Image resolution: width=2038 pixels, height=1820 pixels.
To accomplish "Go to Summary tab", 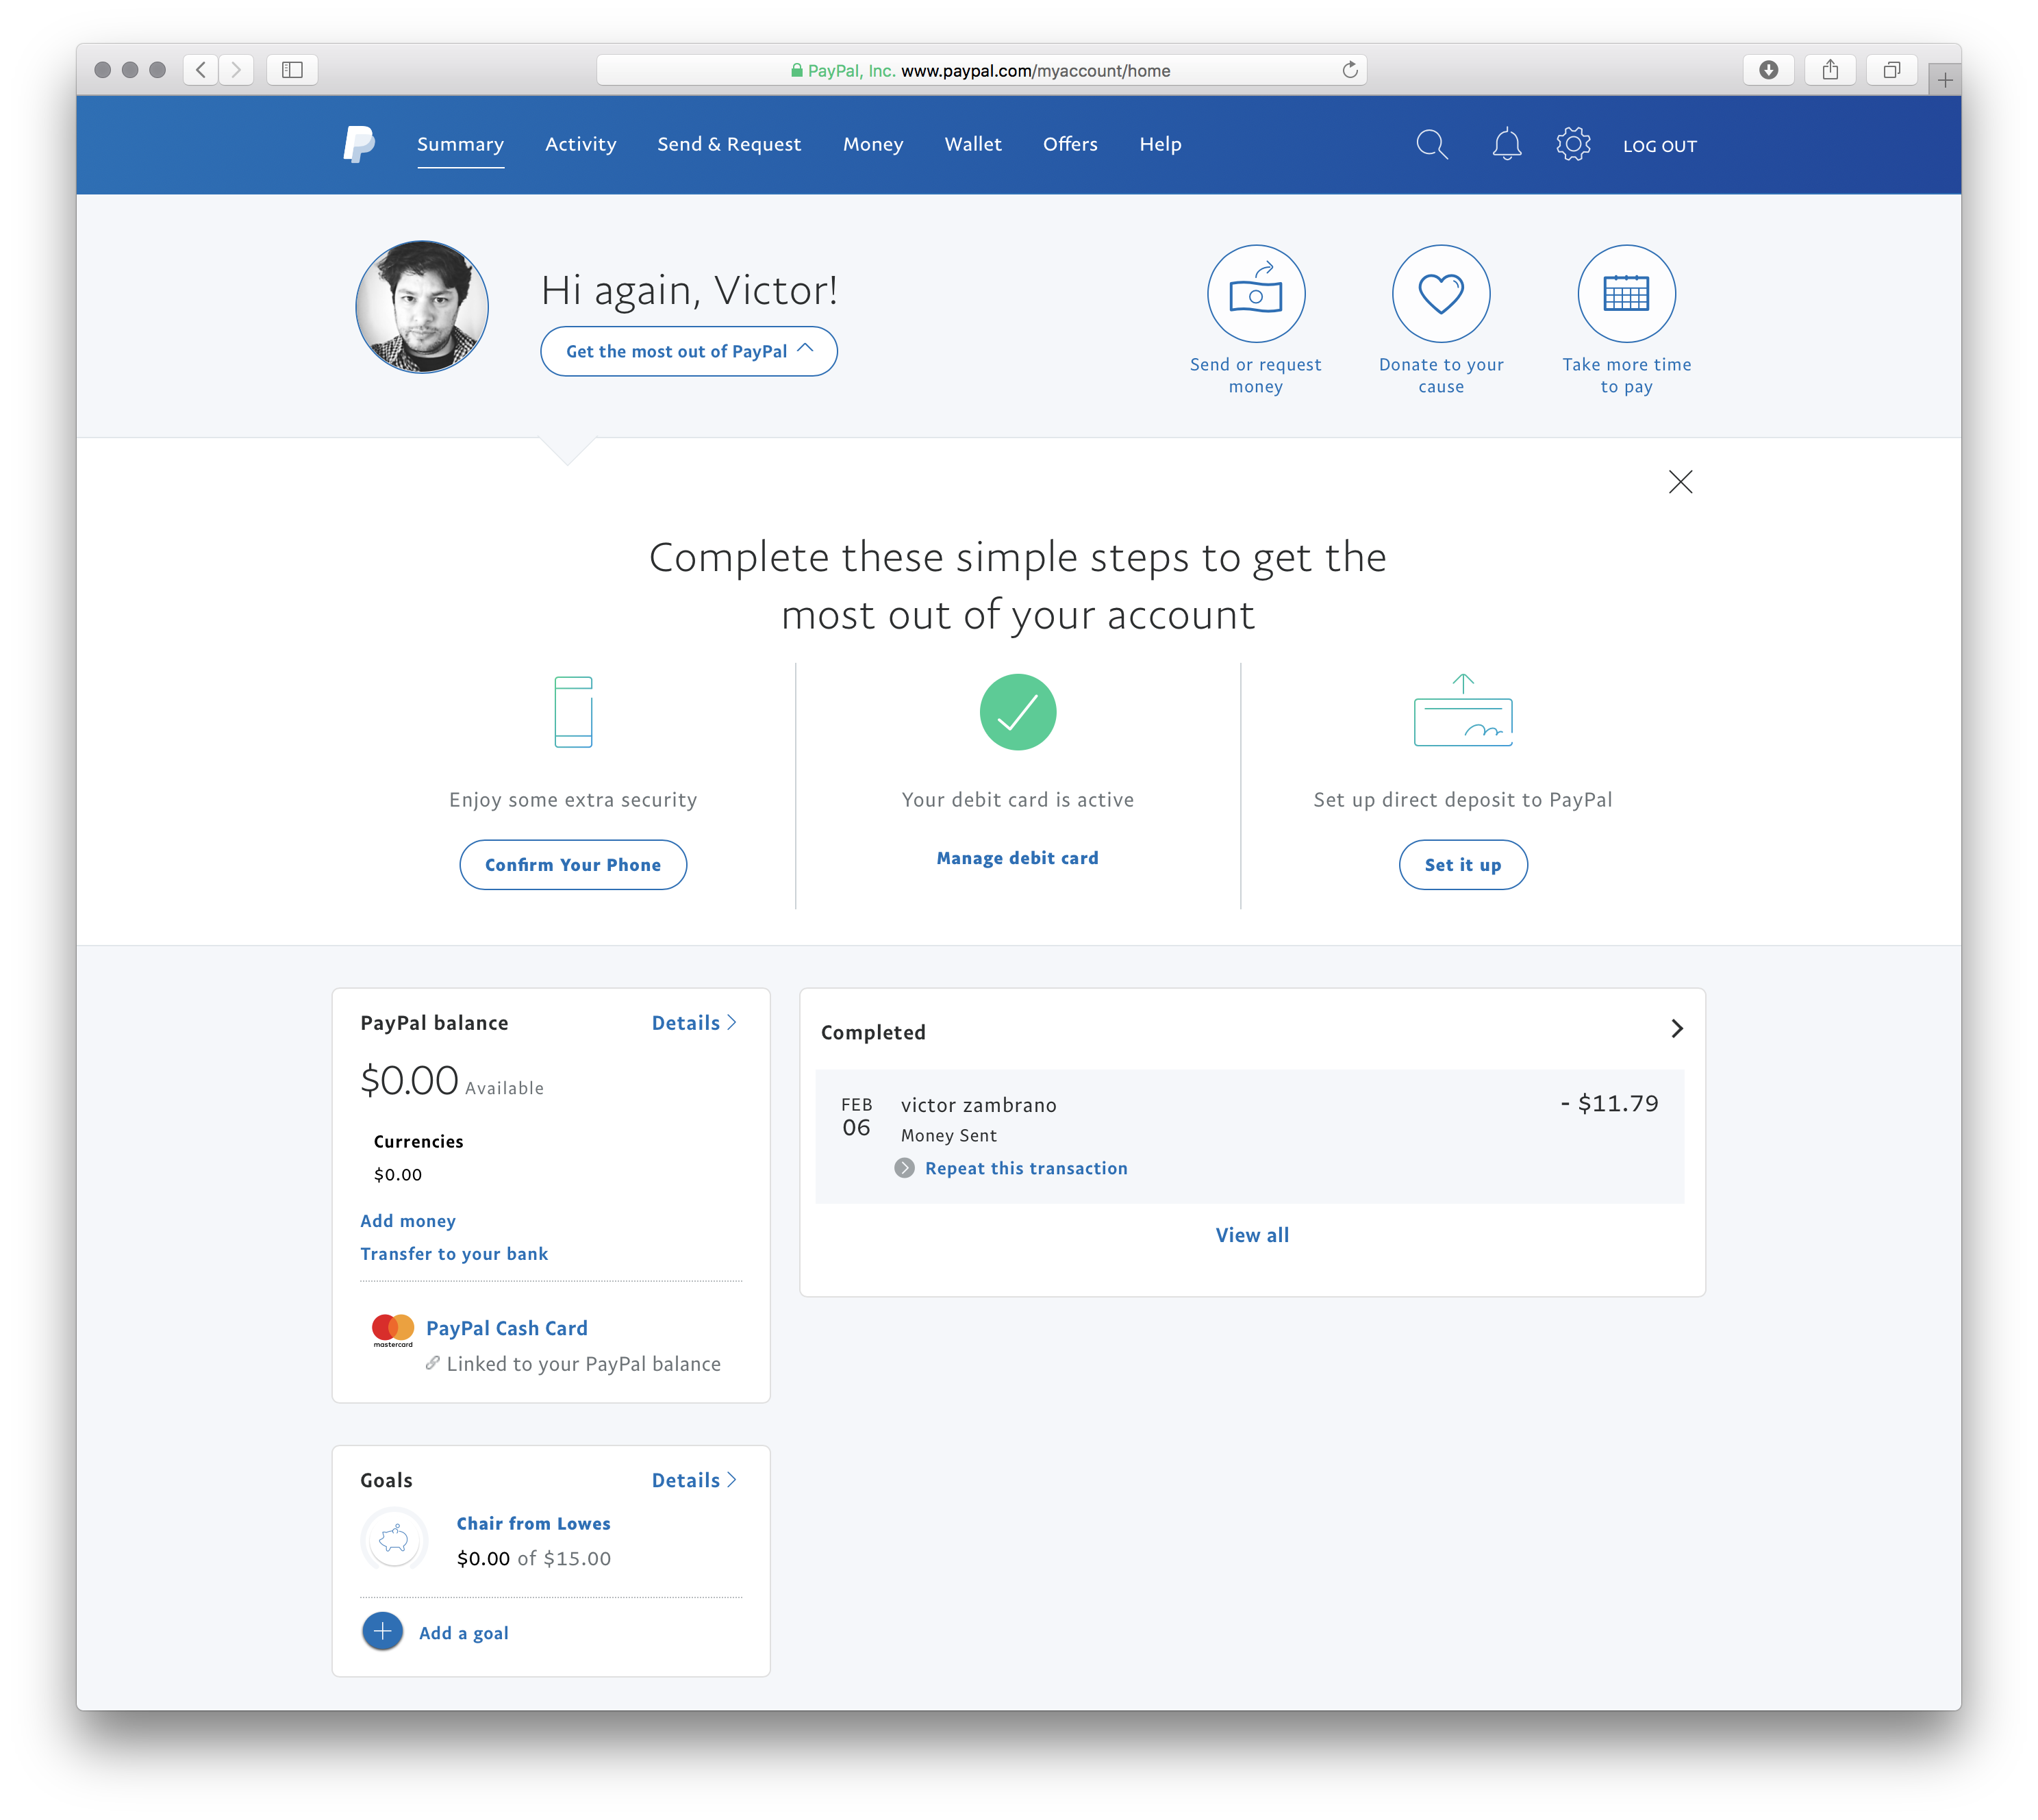I will tap(460, 144).
